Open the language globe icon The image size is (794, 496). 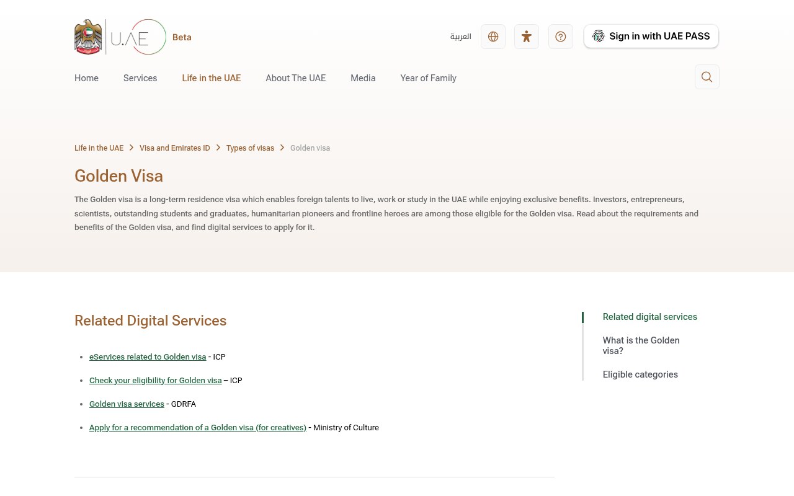click(493, 37)
